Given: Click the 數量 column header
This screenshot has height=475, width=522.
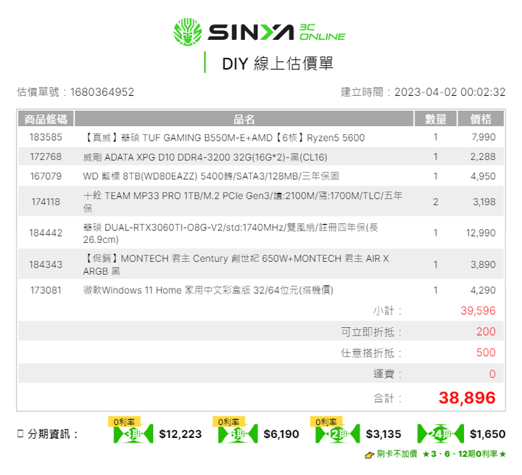Looking at the screenshot, I should (x=436, y=119).
